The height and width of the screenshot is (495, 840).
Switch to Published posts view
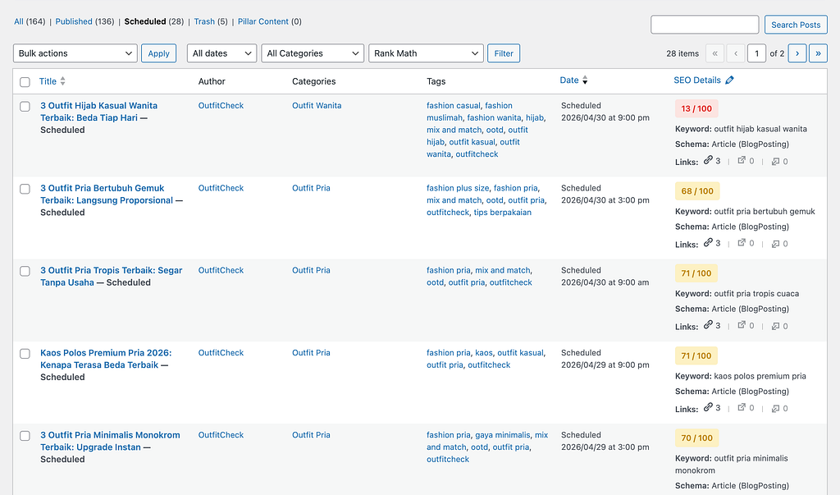(x=74, y=21)
